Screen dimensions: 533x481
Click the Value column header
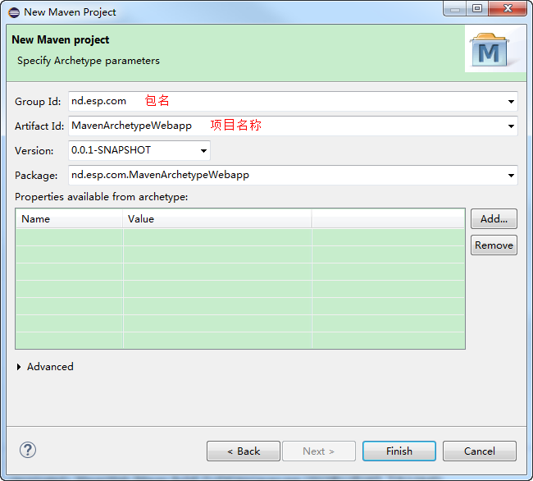[x=216, y=218]
